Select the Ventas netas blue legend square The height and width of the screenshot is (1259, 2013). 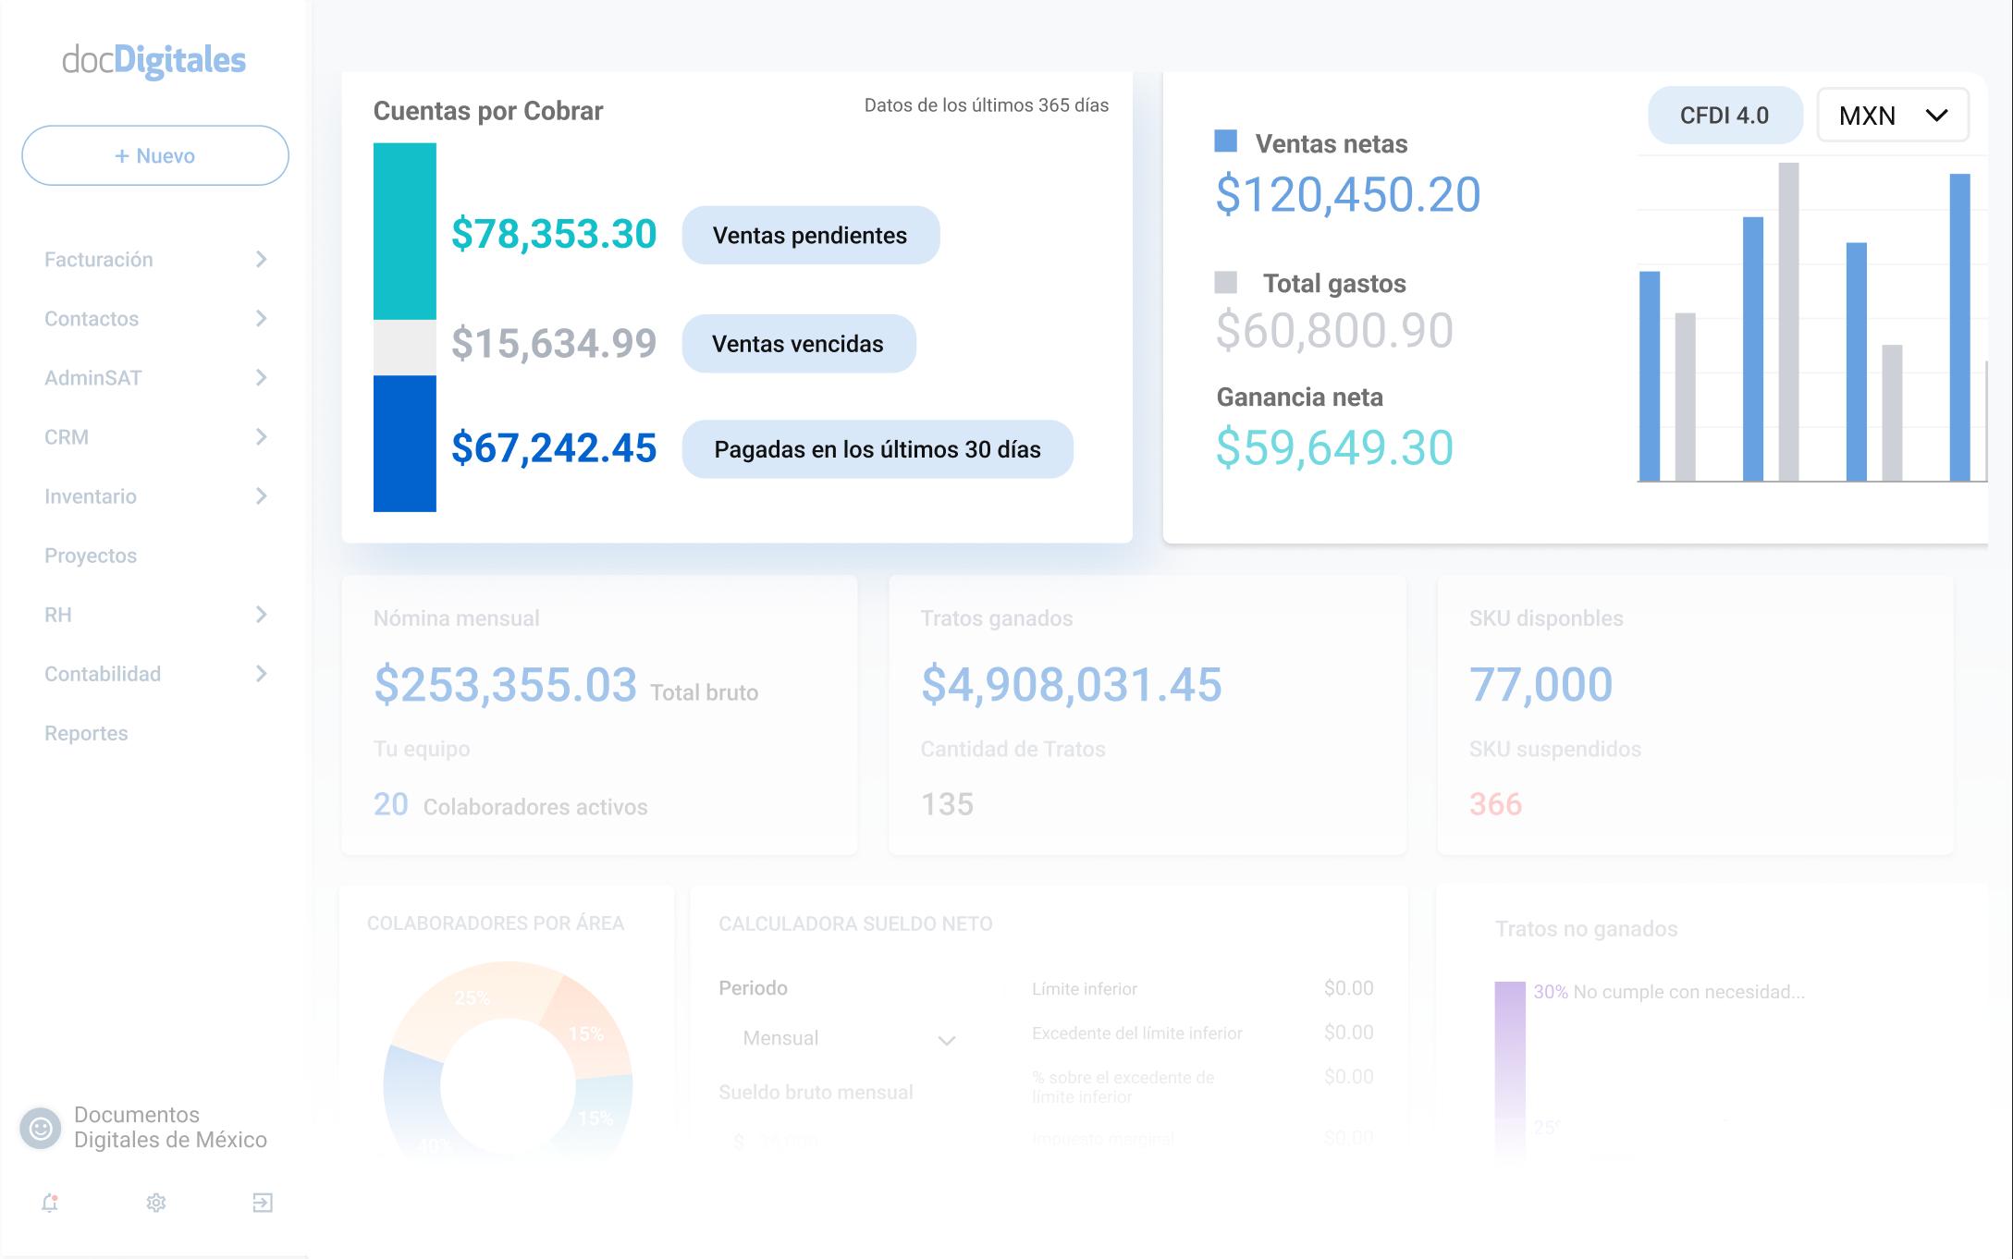(1227, 141)
